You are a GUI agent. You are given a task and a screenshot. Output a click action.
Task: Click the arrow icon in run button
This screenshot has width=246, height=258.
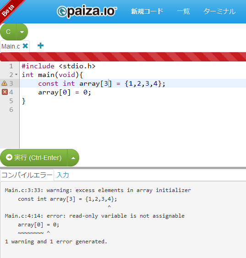point(9,157)
